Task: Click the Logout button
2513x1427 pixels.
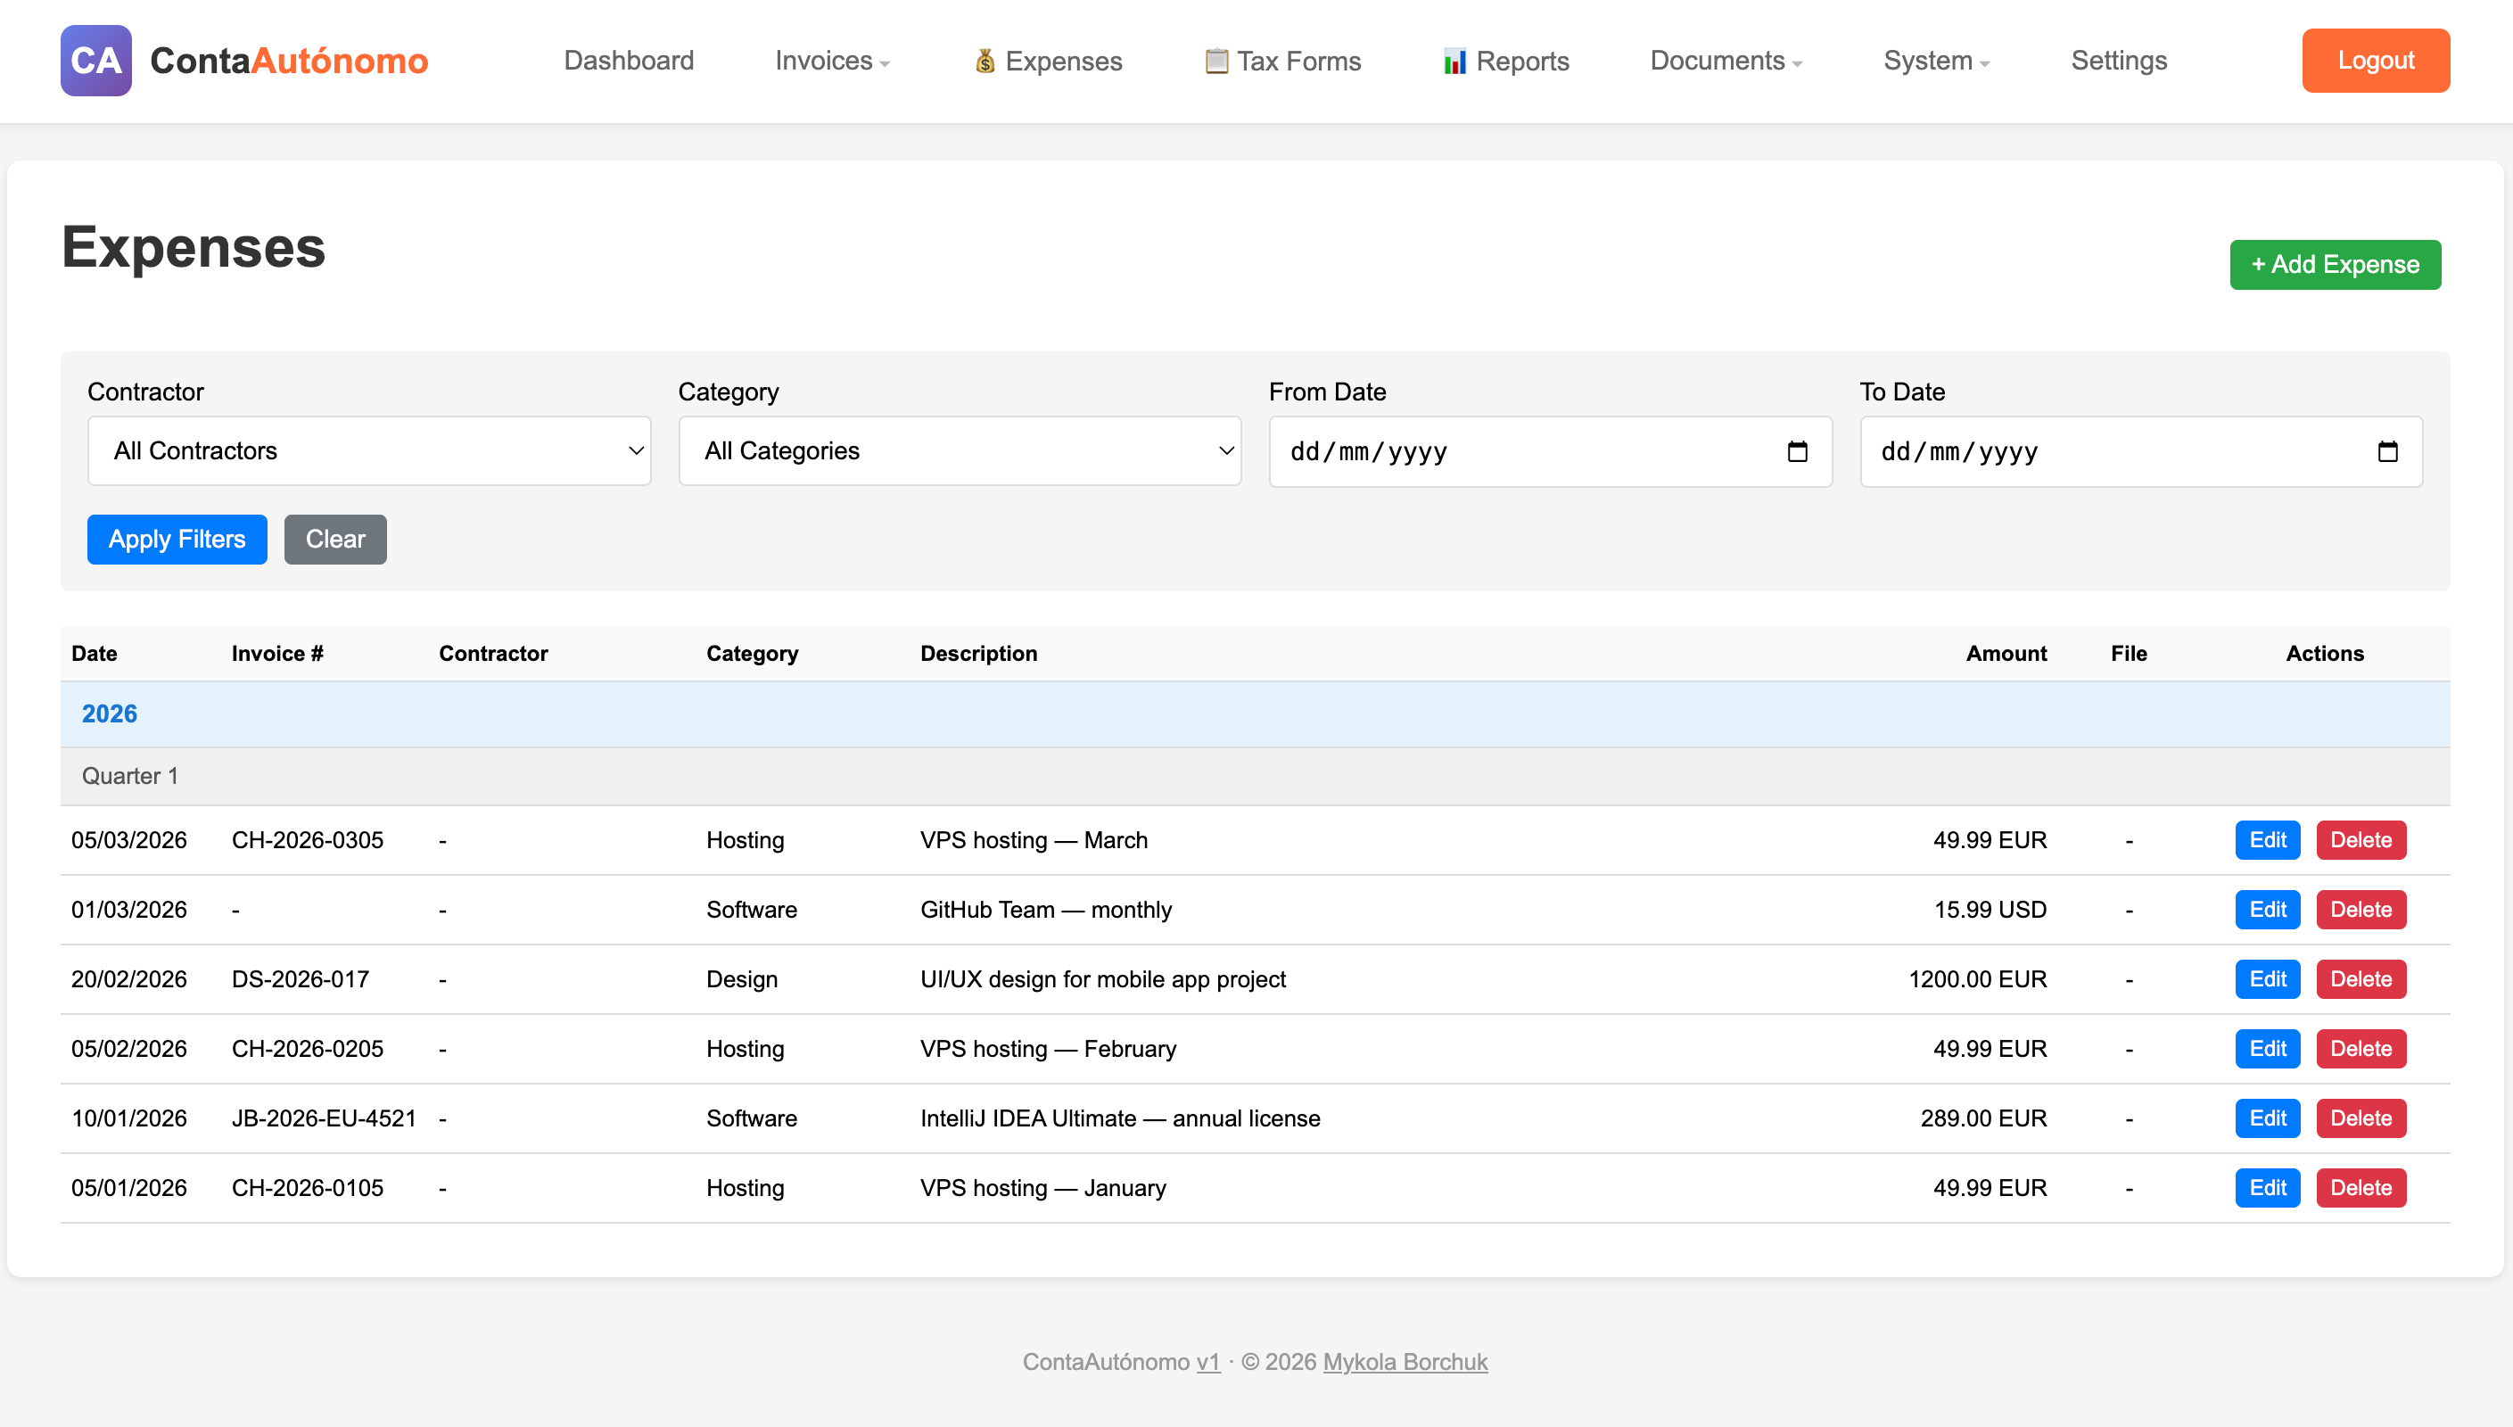Action: point(2375,61)
